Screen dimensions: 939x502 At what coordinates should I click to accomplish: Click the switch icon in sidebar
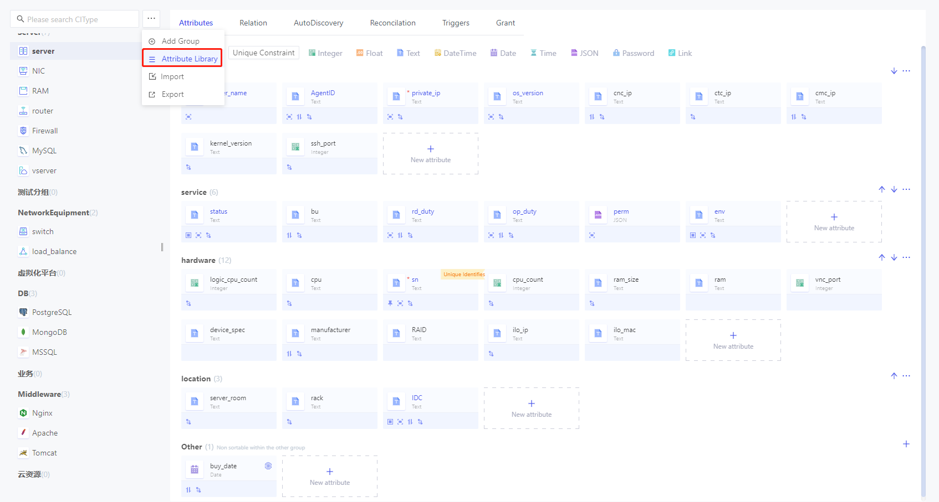[23, 231]
